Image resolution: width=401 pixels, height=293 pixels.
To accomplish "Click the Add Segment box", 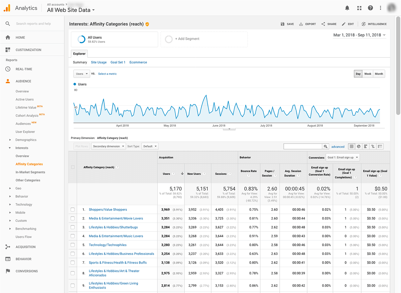I will (204, 39).
